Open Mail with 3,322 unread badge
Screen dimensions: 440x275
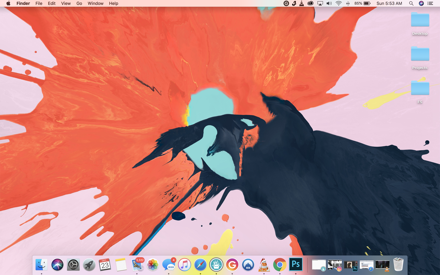[137, 265]
